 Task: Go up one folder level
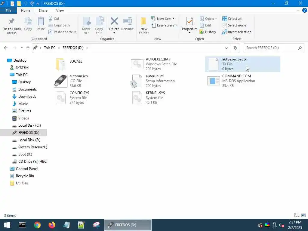pos(28,48)
